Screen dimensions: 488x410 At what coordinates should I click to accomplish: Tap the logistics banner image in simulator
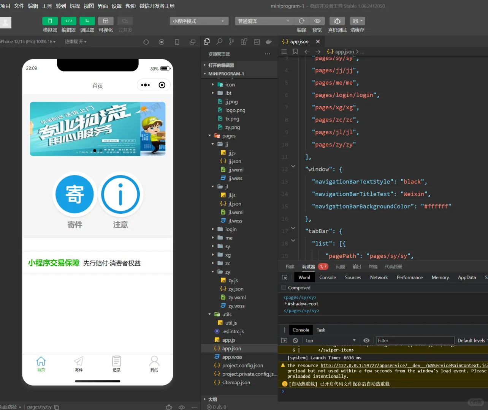click(x=98, y=129)
